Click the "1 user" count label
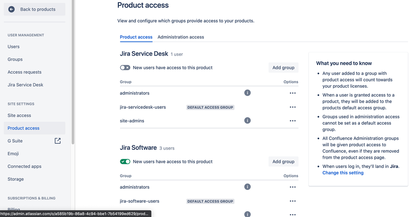Viewport: 409px width, 217px height. pos(176,54)
